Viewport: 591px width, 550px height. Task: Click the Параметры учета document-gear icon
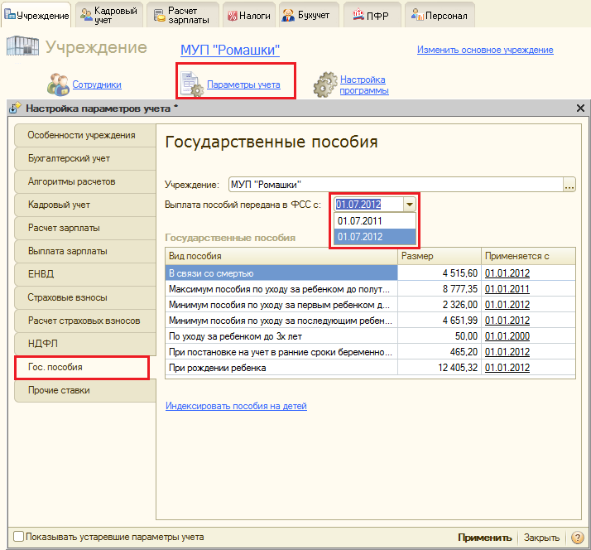coord(192,84)
